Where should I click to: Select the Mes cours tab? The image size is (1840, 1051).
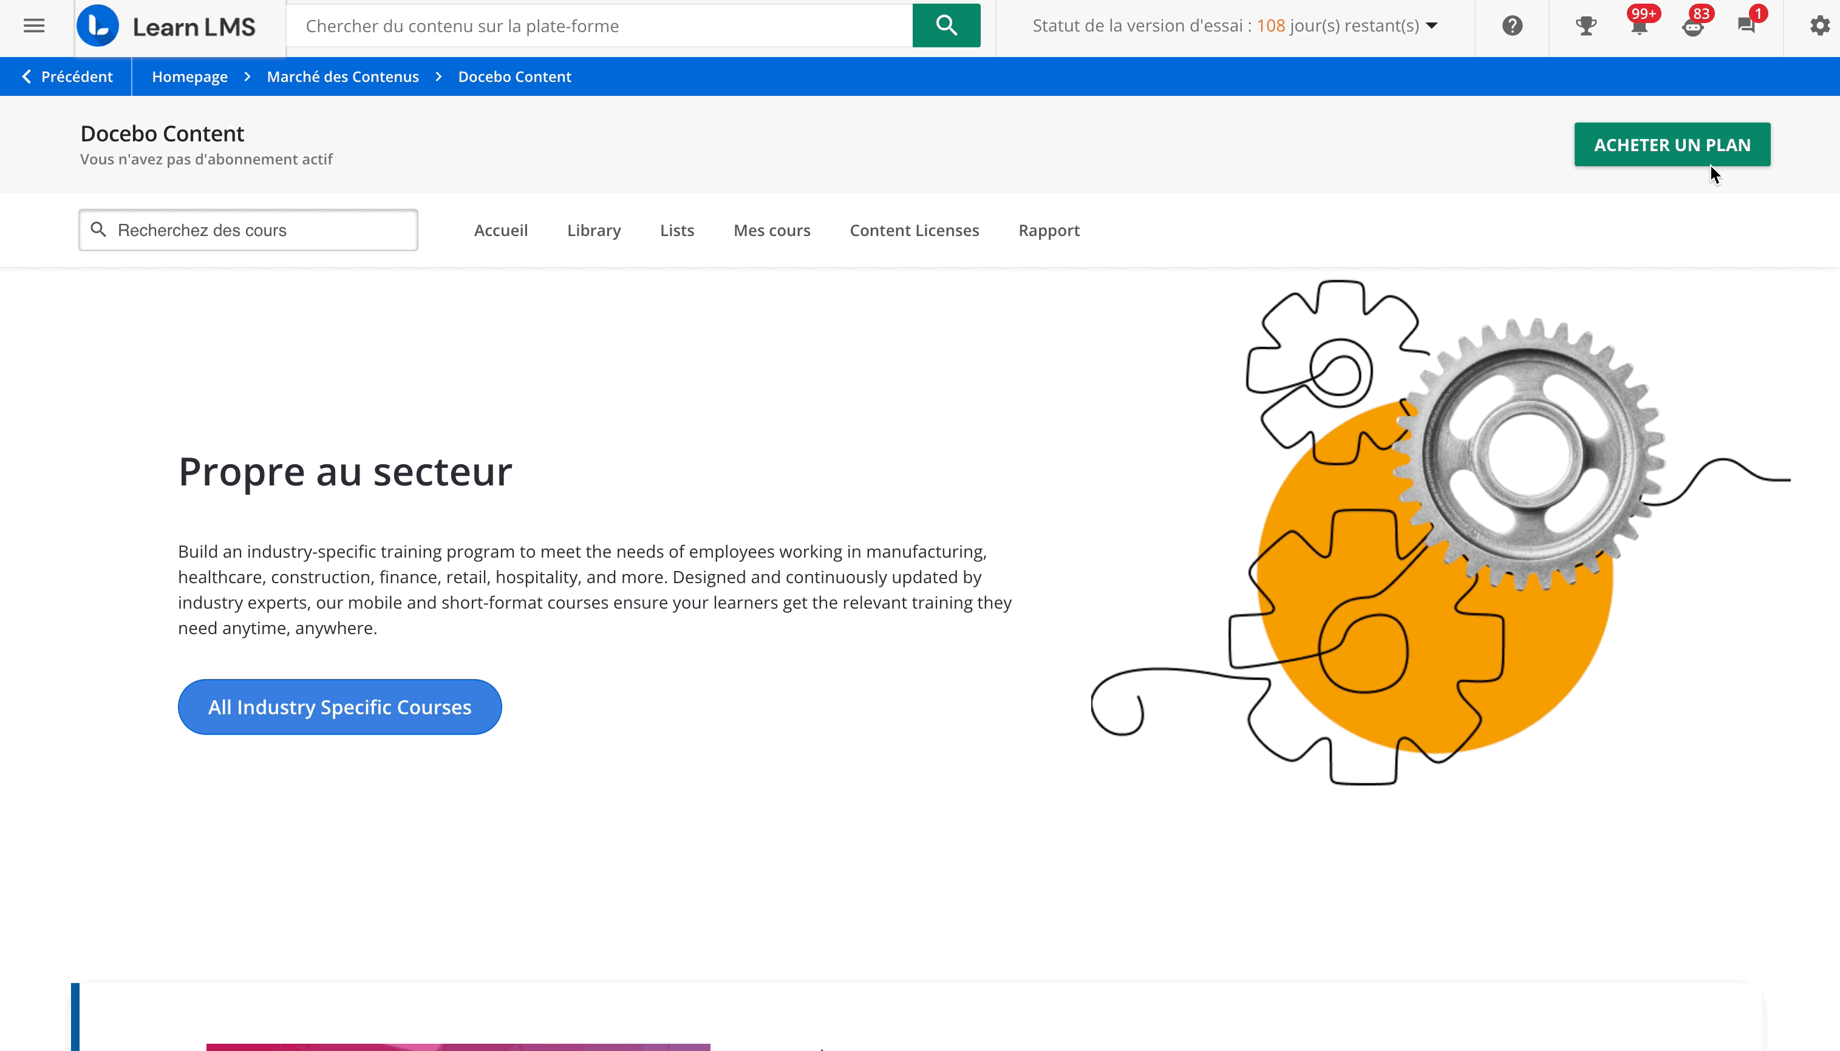[x=771, y=230]
